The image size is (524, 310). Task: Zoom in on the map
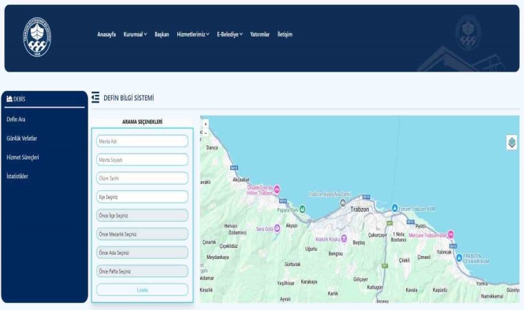(205, 124)
